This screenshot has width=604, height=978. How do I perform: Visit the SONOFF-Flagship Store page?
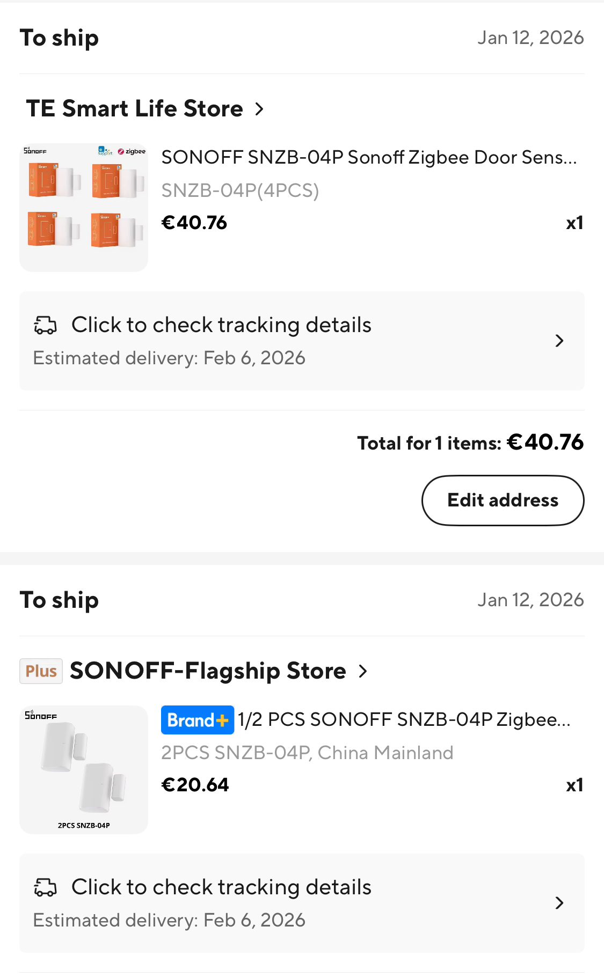tap(208, 671)
